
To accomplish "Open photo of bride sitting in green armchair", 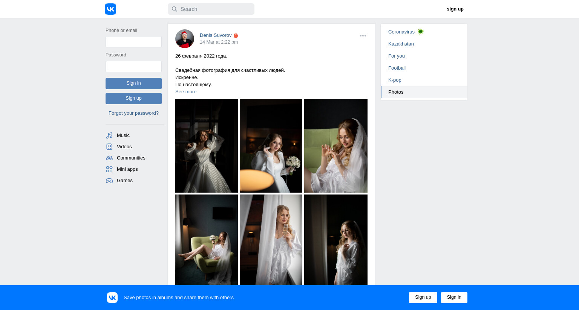I will point(207,240).
